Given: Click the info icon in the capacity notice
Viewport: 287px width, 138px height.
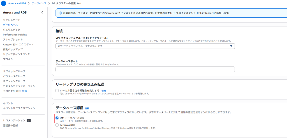Looking at the screenshot, I should (60, 13).
